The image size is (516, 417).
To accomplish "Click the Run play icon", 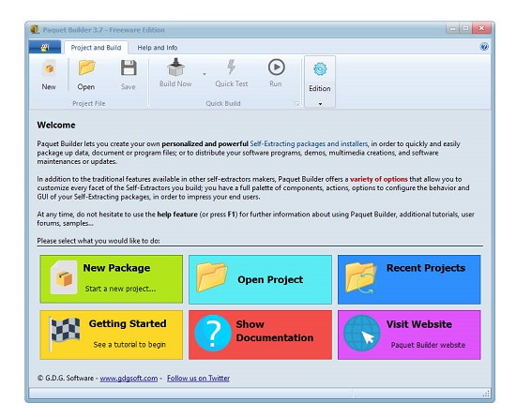I will 276,67.
